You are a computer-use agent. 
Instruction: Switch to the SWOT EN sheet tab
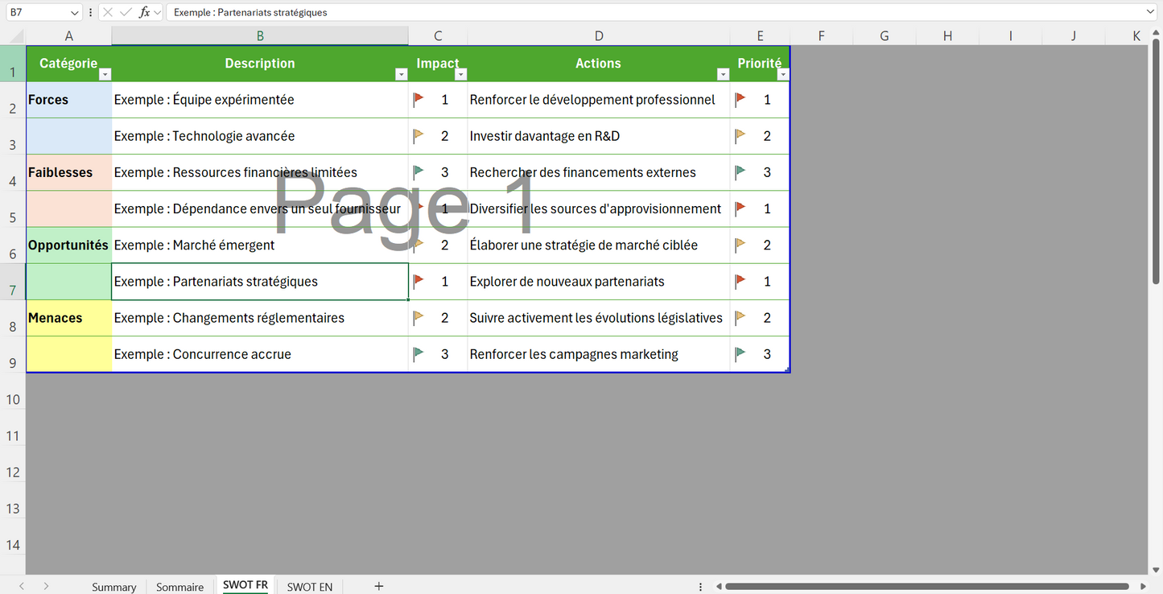pos(309,587)
